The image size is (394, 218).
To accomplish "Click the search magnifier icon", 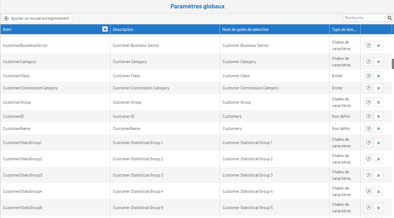I will [390, 18].
